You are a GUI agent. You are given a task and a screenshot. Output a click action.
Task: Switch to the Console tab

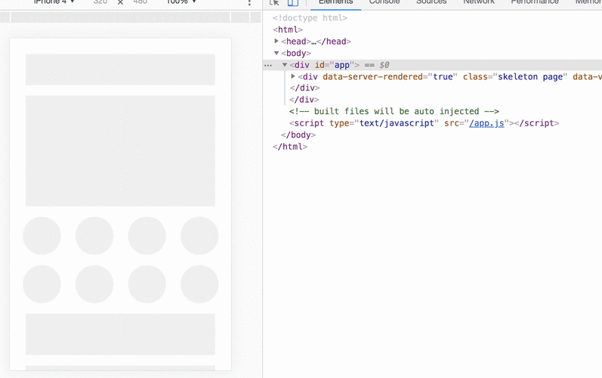(x=384, y=3)
